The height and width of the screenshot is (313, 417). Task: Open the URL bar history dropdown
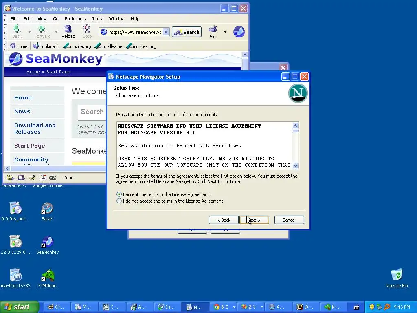click(166, 32)
